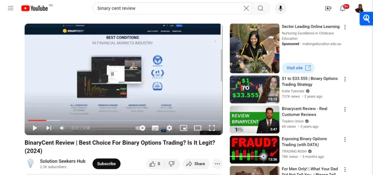Switch to theater mode
373x175 pixels.
coord(197,128)
